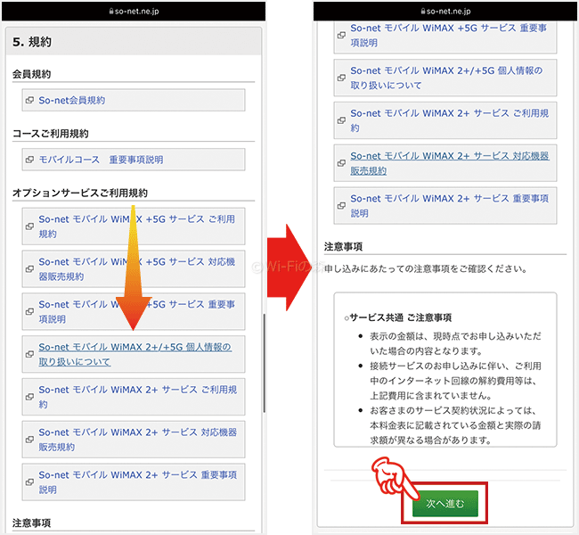
Task: Tap so-net.ne.jp address text in left screen
Action: pos(136,11)
